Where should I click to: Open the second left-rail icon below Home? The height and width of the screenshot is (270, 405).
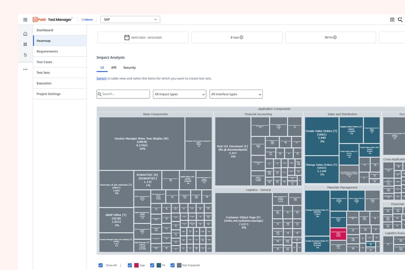25,44
